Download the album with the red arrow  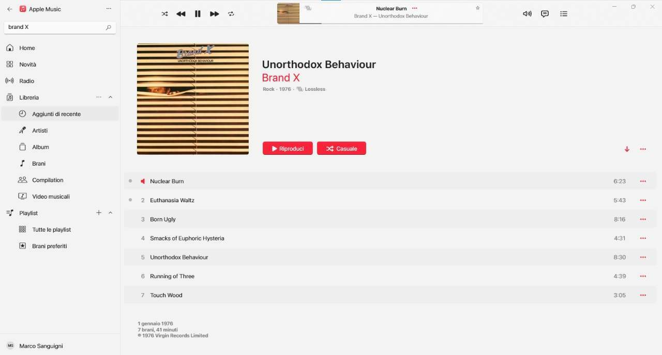[x=627, y=149]
